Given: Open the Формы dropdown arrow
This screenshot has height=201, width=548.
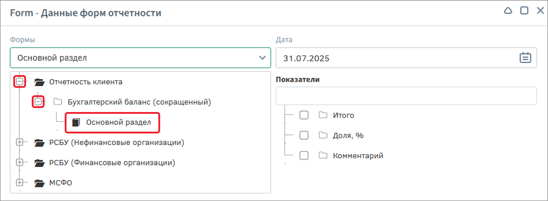Looking at the screenshot, I should 262,58.
